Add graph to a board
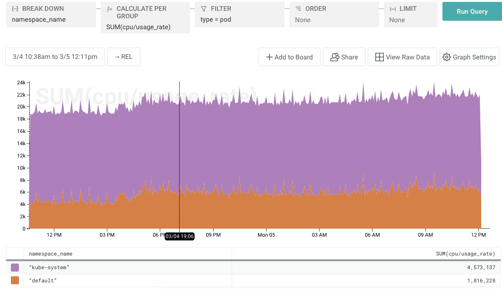This screenshot has height=289, width=502. coord(289,57)
